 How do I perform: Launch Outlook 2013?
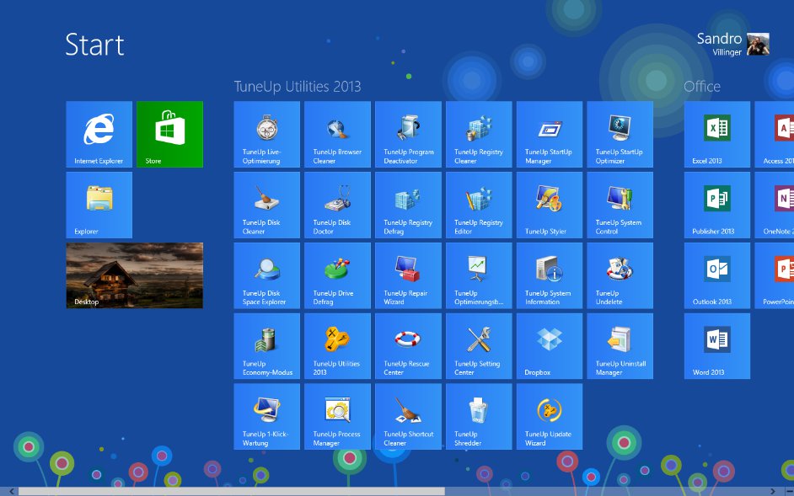pos(716,275)
